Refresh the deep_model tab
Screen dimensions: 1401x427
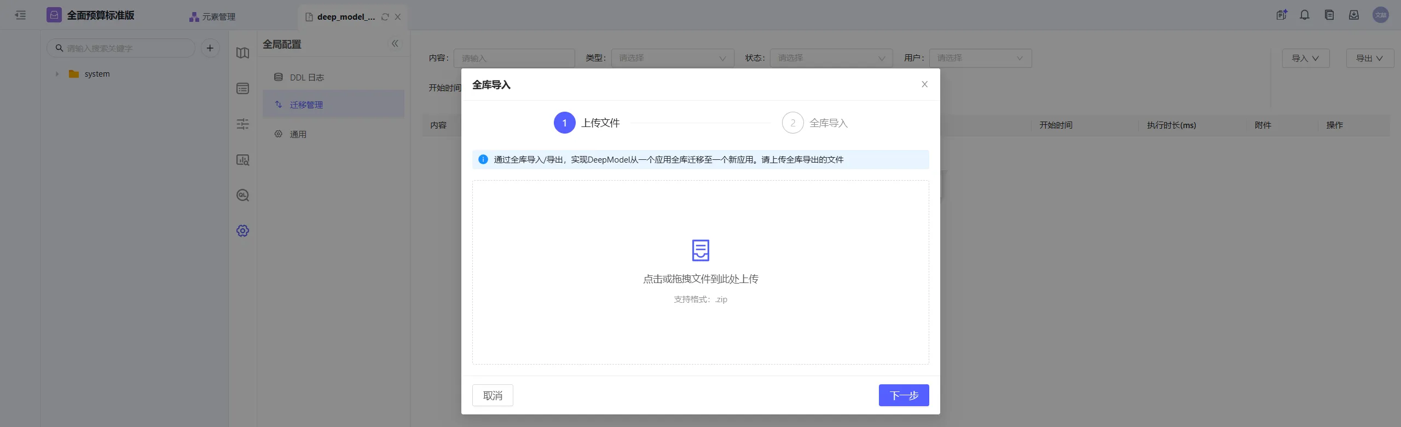tap(385, 17)
